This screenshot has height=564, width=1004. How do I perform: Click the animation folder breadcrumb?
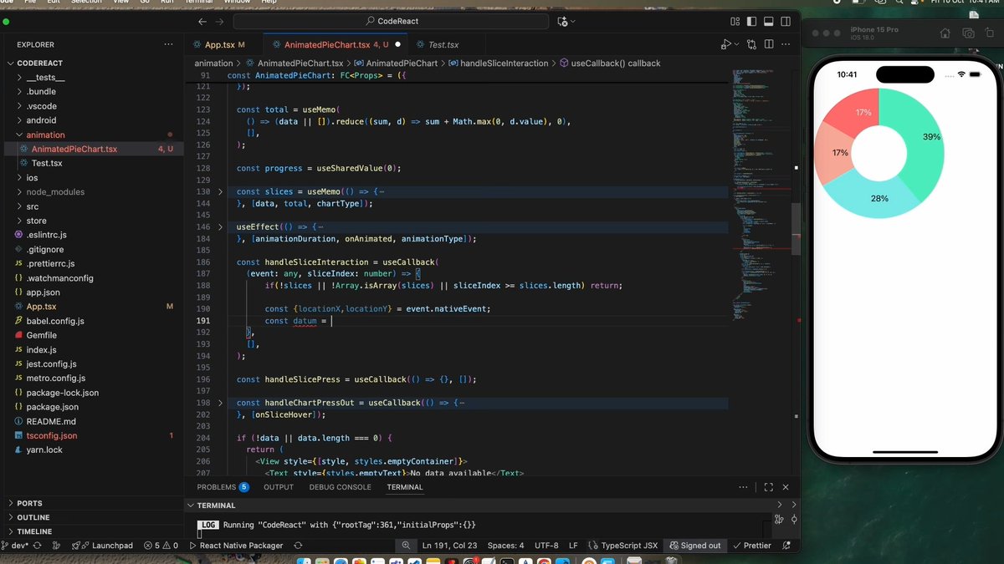click(x=213, y=64)
